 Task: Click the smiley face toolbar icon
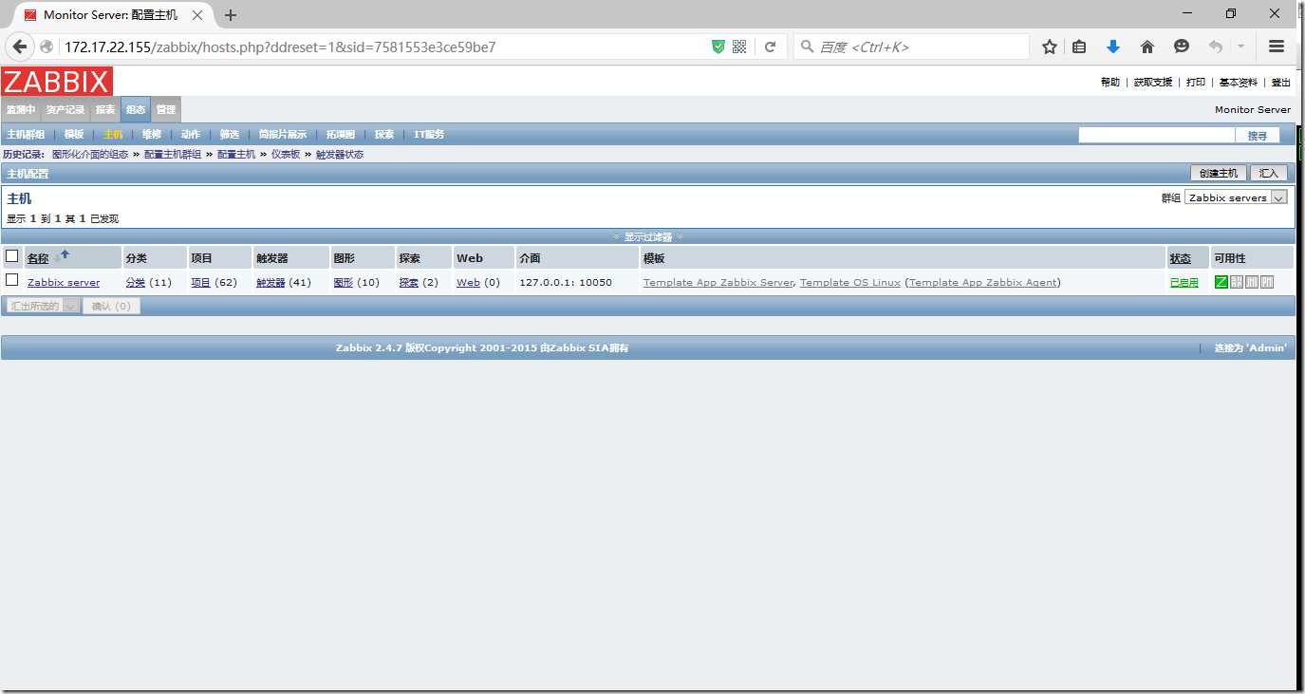1181,47
